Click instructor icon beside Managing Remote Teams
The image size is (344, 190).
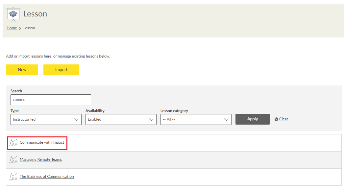pos(13,160)
